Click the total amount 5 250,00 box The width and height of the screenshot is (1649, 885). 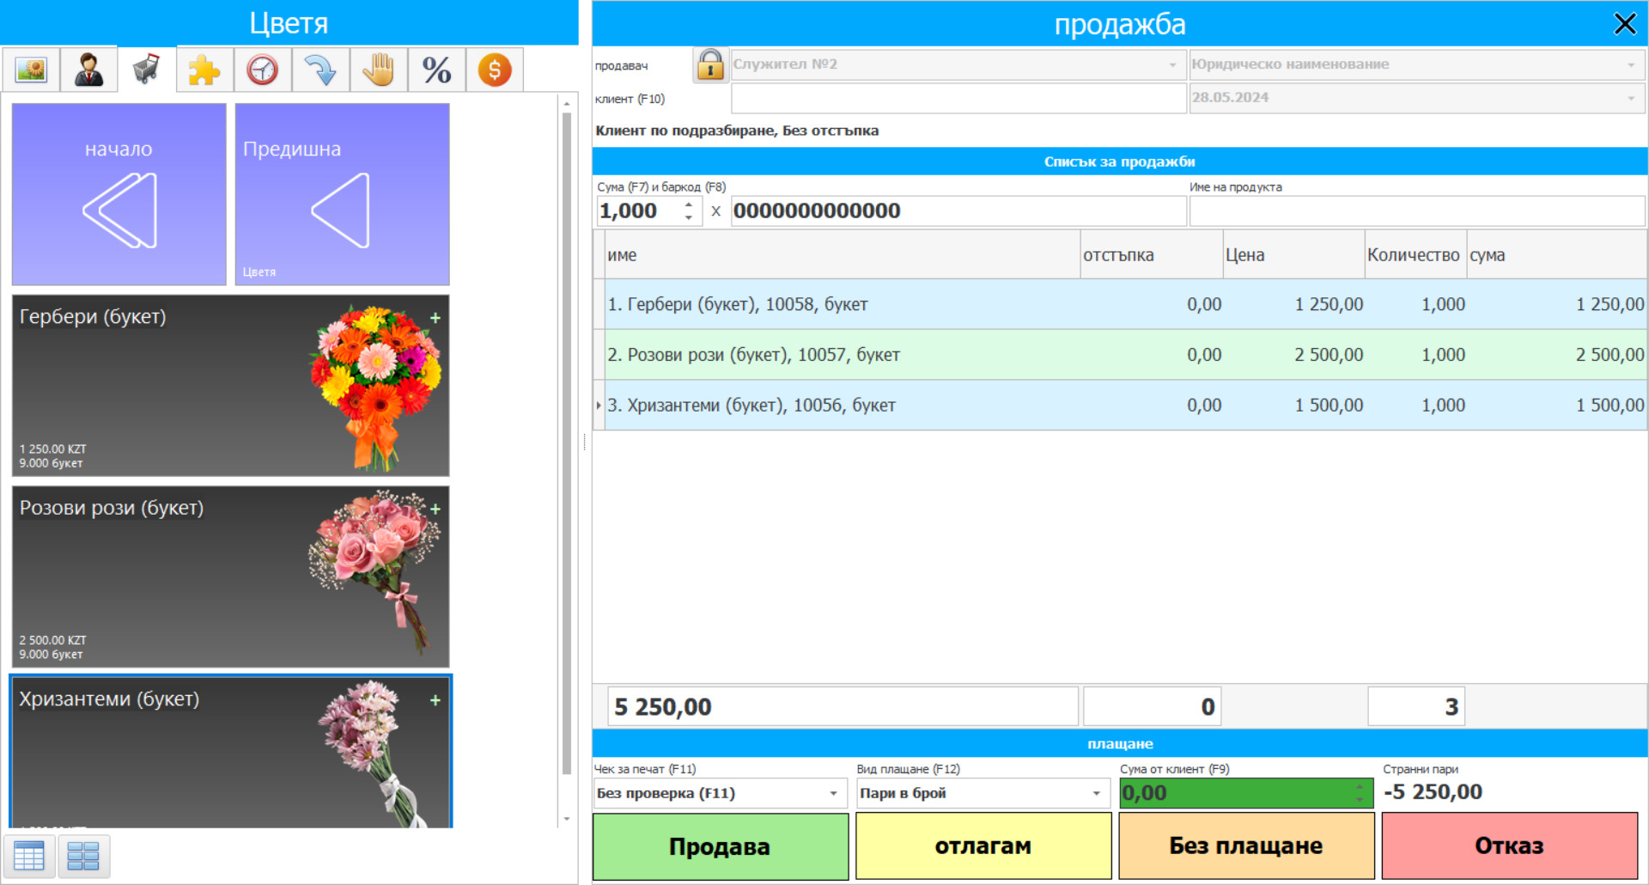point(843,707)
